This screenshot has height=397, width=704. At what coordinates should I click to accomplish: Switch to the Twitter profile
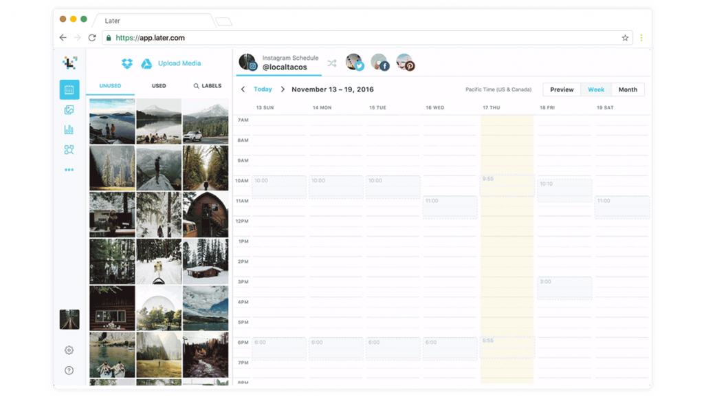(x=354, y=63)
